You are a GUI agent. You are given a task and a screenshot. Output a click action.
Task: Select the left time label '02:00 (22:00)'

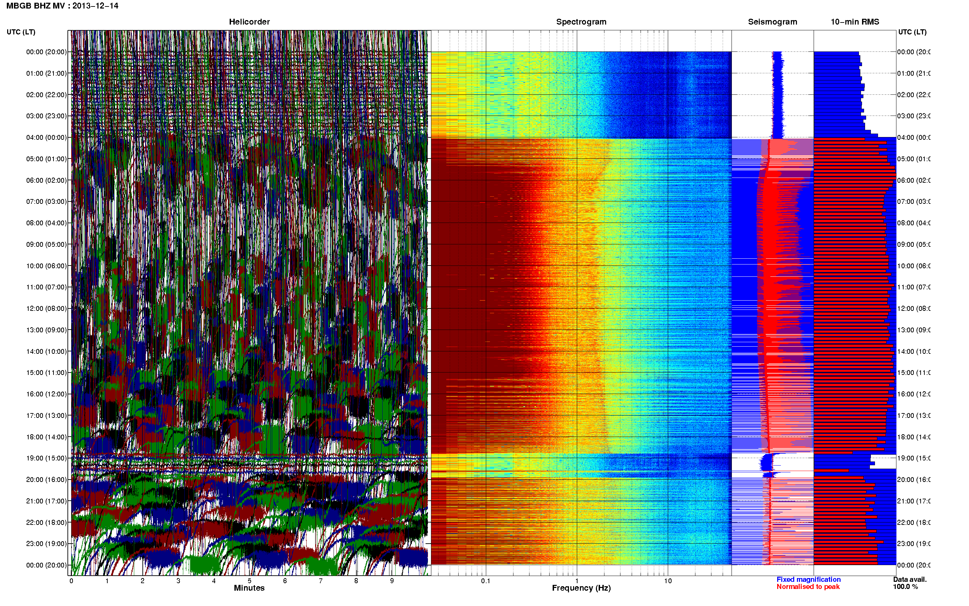46,95
